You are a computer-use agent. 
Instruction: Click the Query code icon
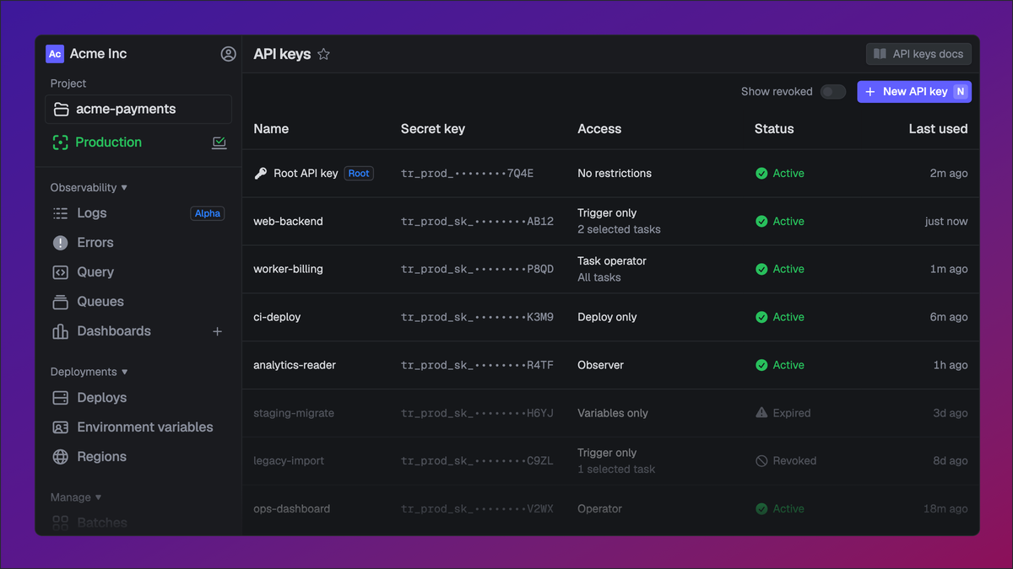pyautogui.click(x=60, y=272)
